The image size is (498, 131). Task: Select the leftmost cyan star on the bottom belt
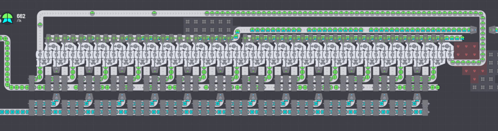click(x=2, y=112)
